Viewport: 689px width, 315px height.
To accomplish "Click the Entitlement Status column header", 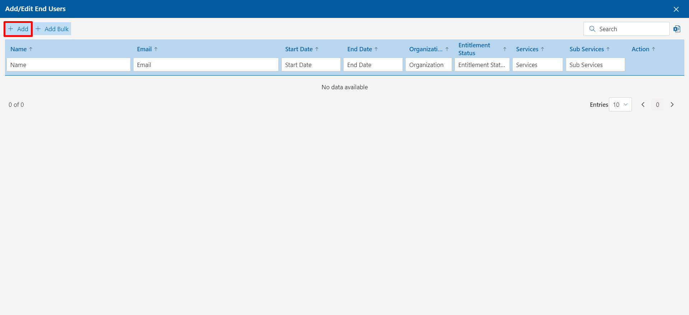I will (x=474, y=49).
